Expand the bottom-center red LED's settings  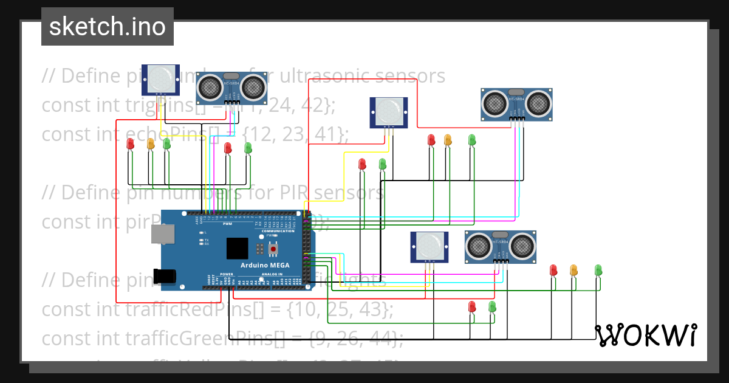[473, 307]
